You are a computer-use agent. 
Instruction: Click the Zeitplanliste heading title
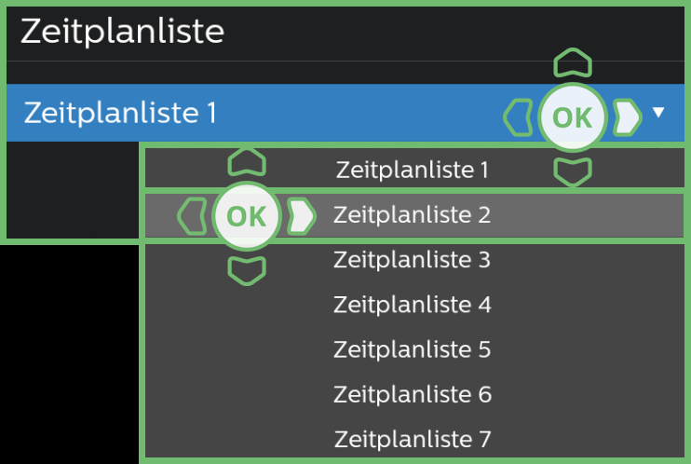pos(123,32)
